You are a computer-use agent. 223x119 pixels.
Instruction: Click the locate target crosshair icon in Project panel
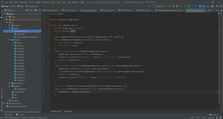point(27,10)
